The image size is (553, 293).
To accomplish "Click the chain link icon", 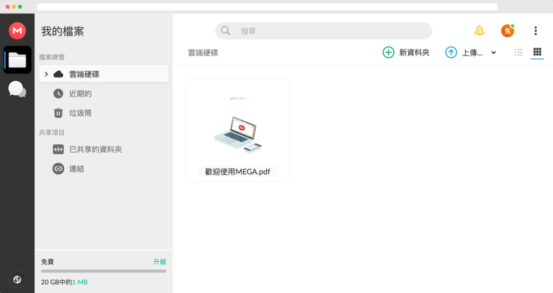I will tap(58, 169).
